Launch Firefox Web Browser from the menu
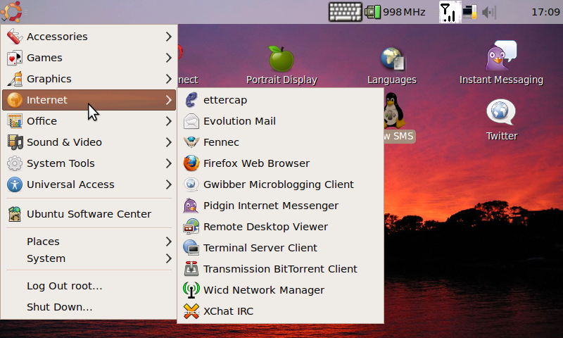563x338 pixels. [256, 163]
